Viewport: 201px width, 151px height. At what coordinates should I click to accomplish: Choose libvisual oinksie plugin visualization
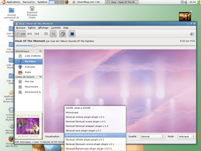(95, 117)
